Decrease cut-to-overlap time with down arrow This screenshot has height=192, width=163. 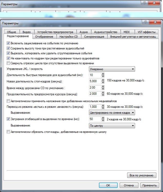[103, 108]
